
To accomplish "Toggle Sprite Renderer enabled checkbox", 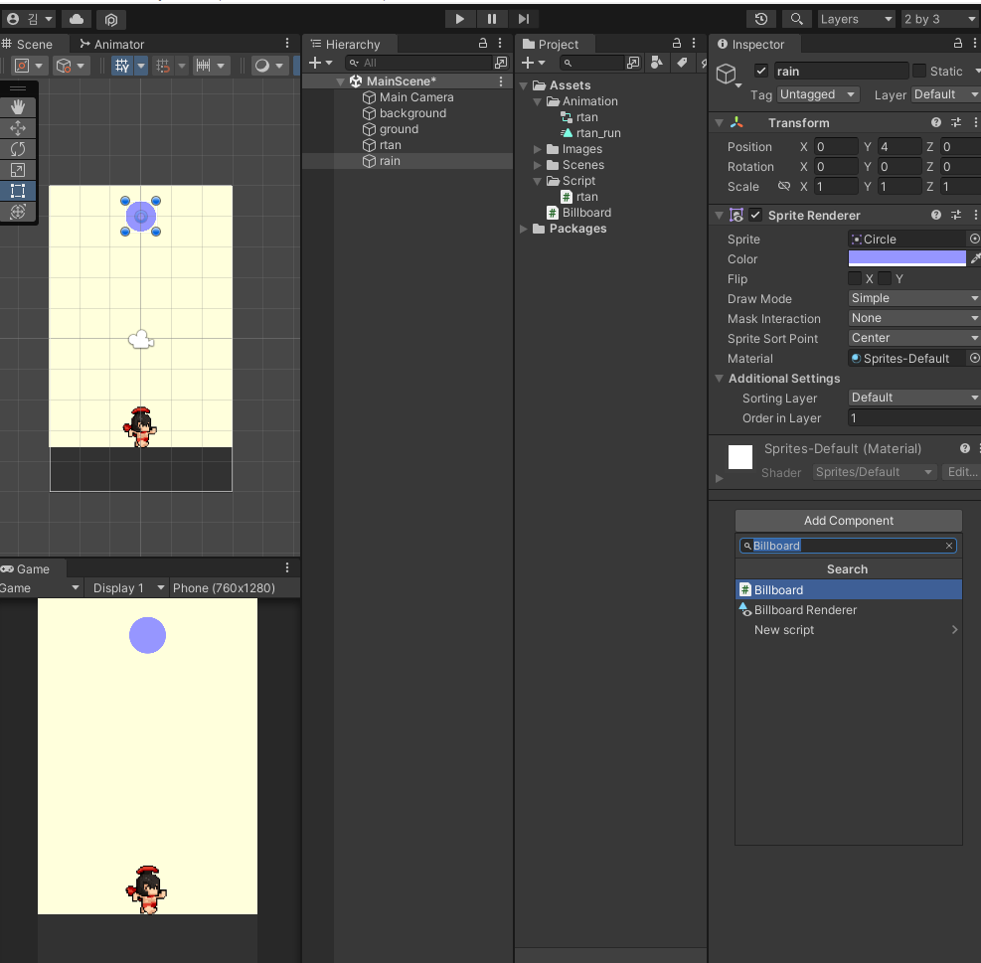I will point(755,216).
